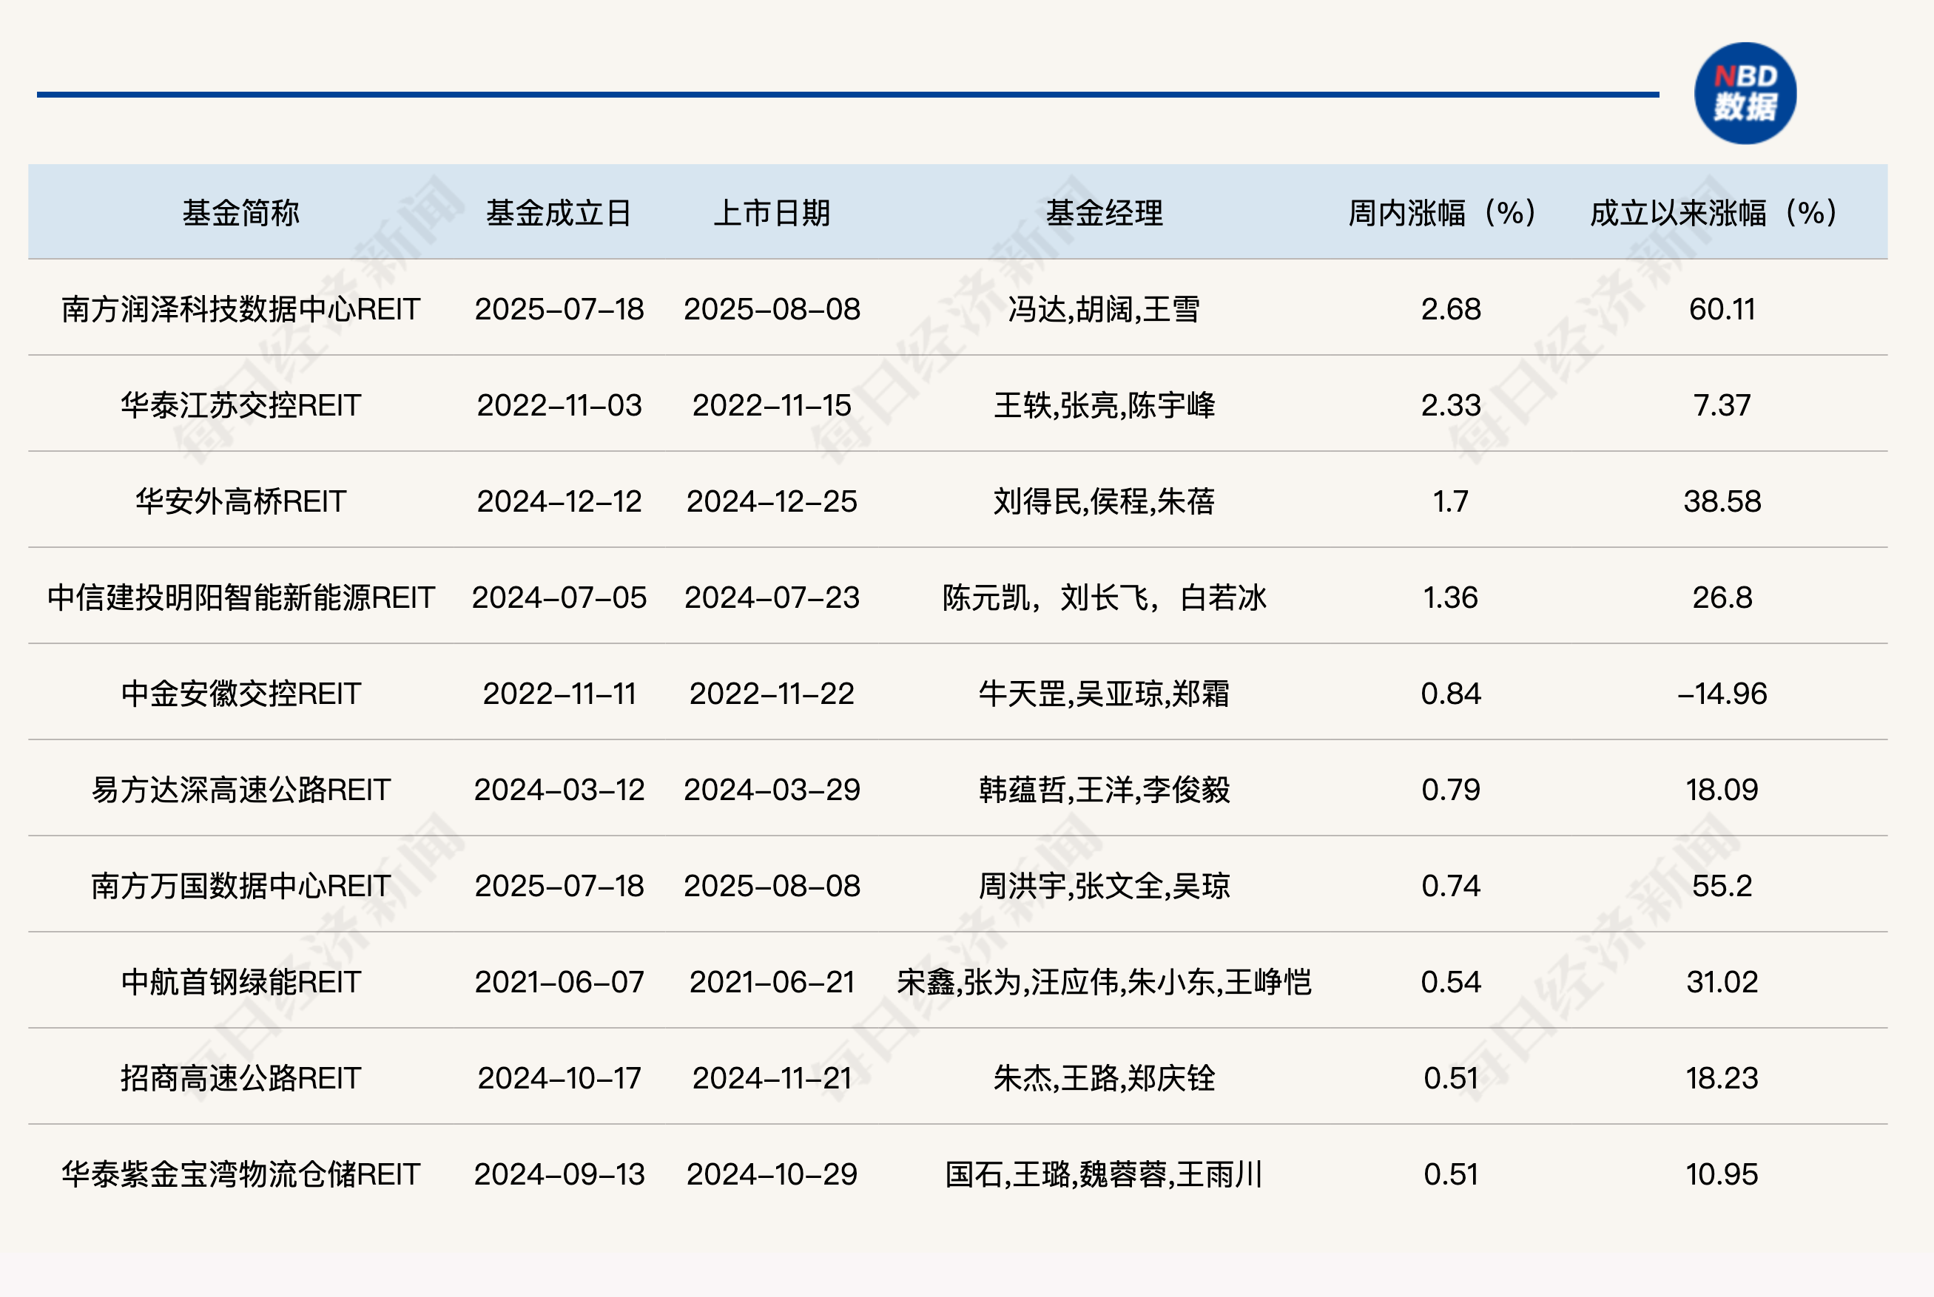The image size is (1934, 1297).
Task: Click the NBD数据 logo icon
Action: [1745, 93]
